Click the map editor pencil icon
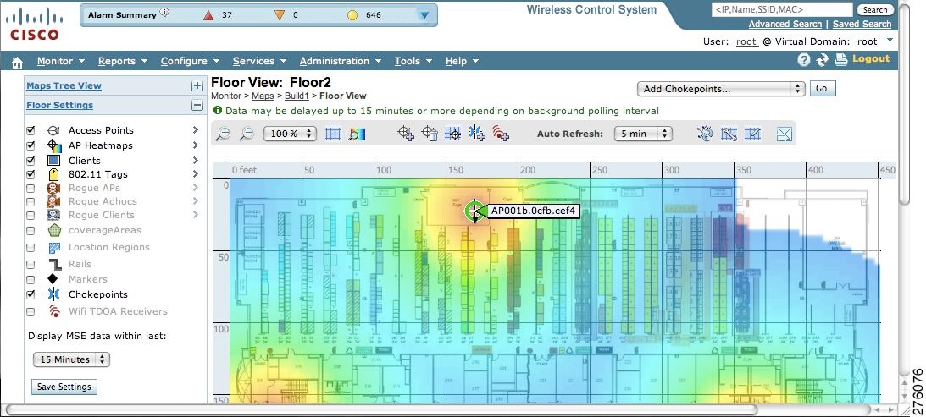 point(752,134)
